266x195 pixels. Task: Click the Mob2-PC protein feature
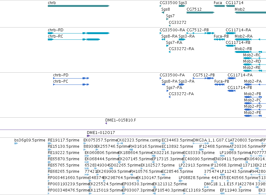pyautogui.click(x=255, y=103)
